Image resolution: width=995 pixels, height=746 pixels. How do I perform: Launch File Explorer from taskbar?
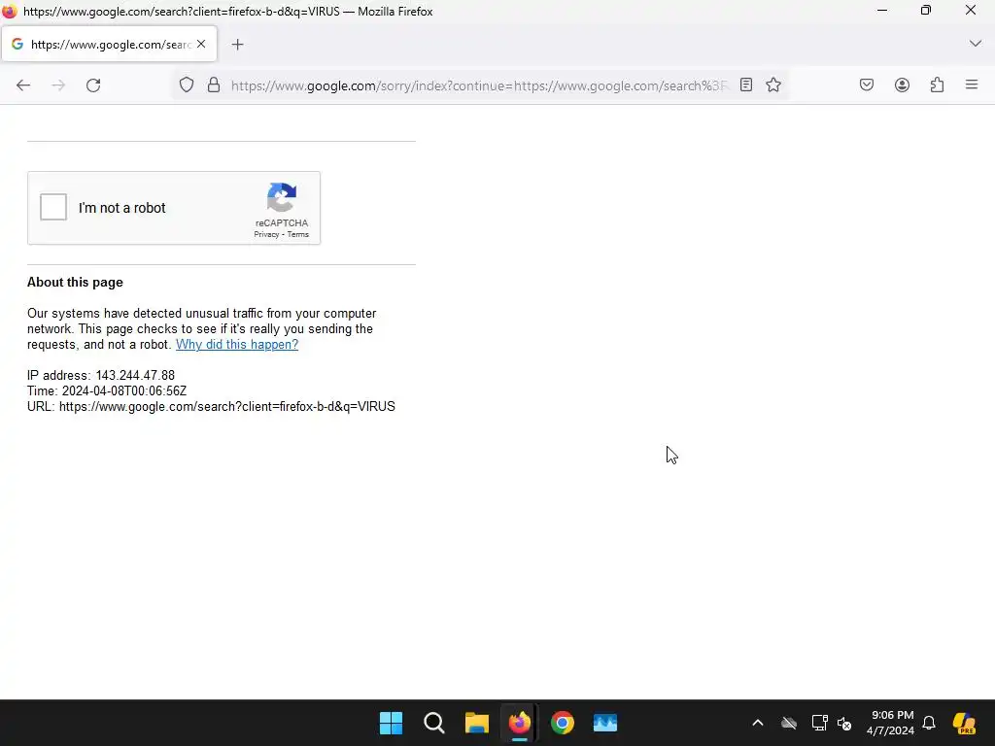(476, 723)
